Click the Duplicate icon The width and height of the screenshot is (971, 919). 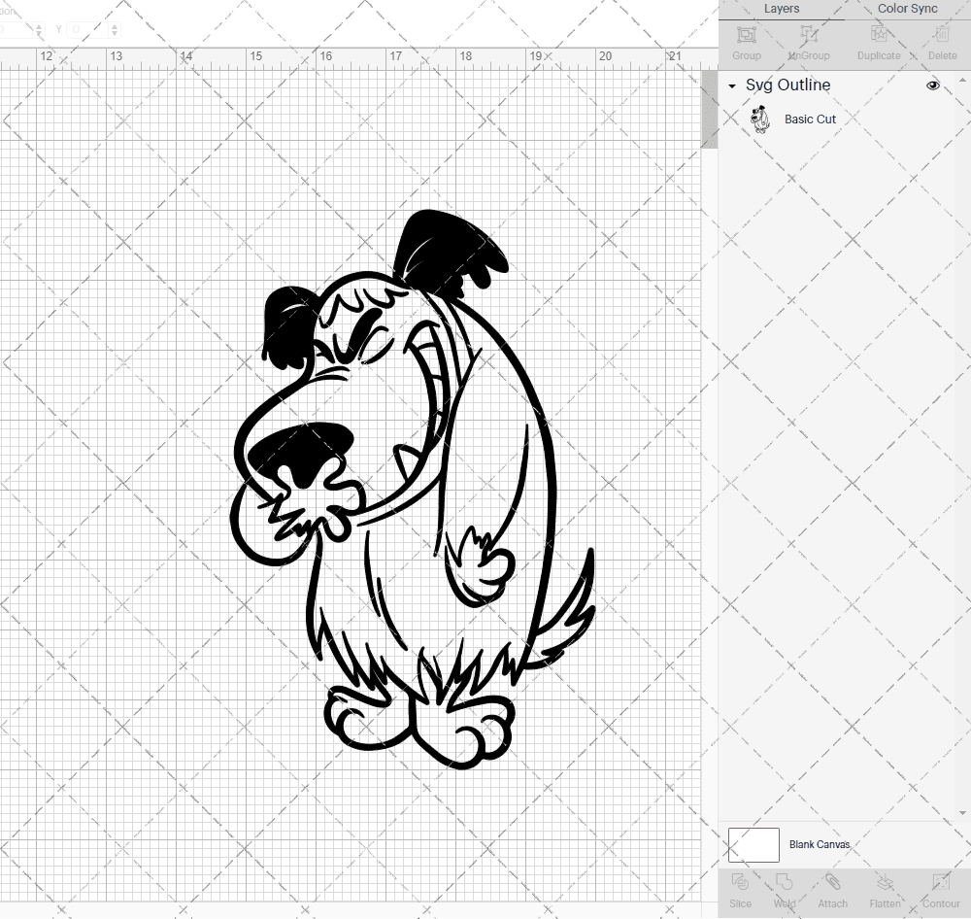click(879, 33)
